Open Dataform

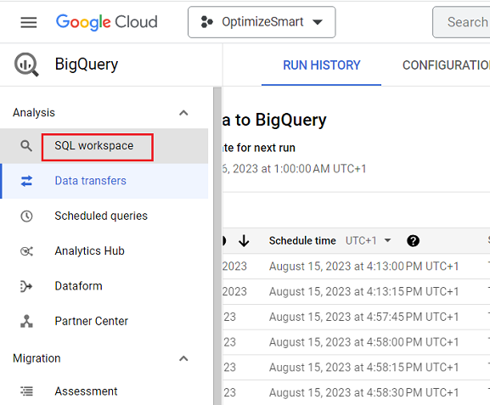104,286
